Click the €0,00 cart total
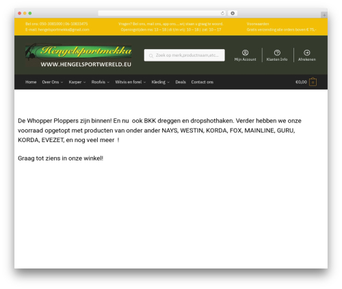Viewport: 342px width, 289px height. pyautogui.click(x=301, y=82)
